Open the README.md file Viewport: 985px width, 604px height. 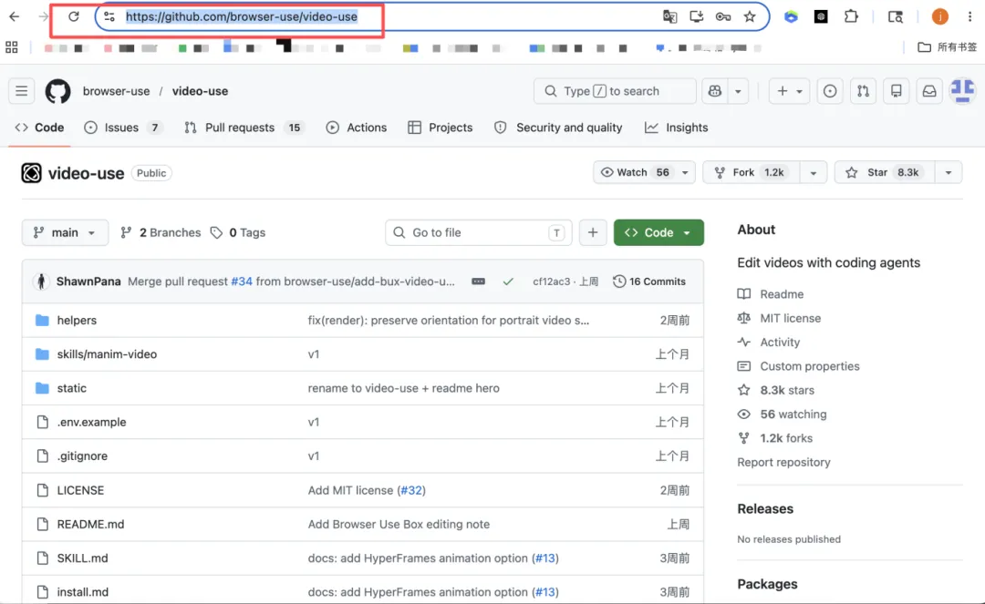click(x=90, y=525)
